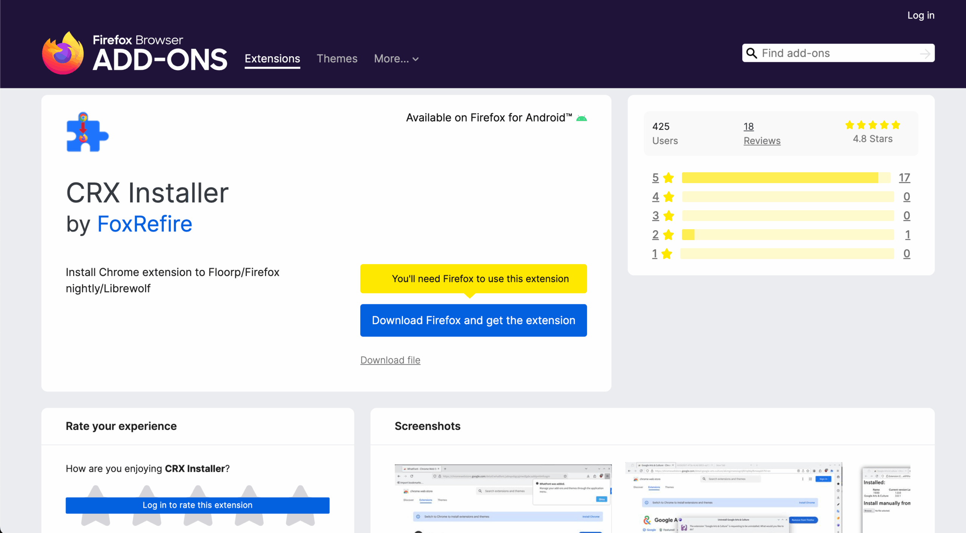This screenshot has width=966, height=533.
Task: Expand the More... menu
Action: coord(396,59)
